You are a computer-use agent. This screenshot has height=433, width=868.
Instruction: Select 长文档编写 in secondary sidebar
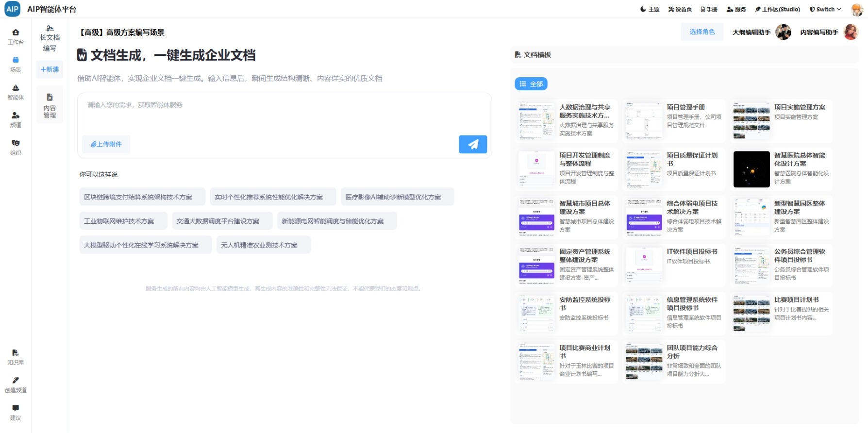[50, 38]
